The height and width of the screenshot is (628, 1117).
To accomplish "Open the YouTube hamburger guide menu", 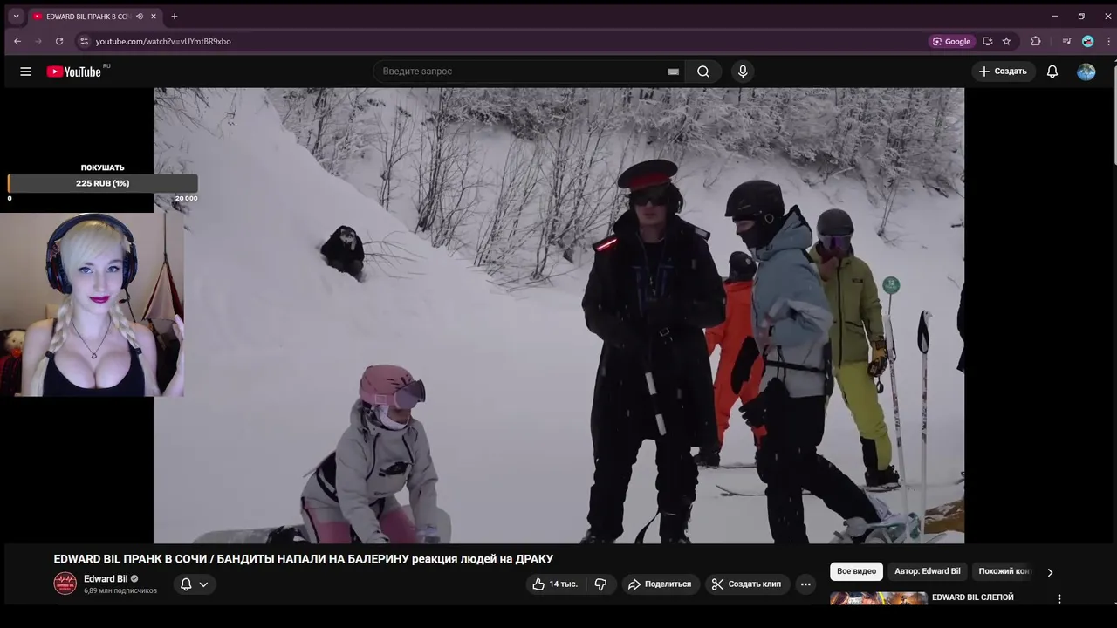I will pyautogui.click(x=25, y=72).
